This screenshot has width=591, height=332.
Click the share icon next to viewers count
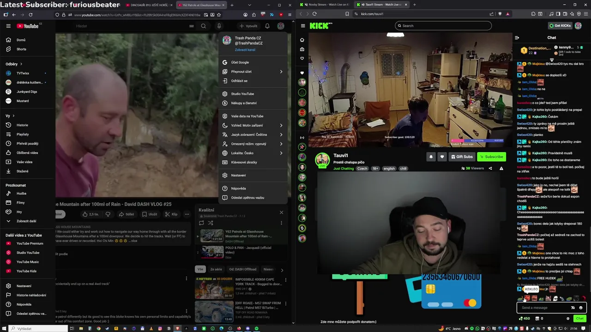490,168
